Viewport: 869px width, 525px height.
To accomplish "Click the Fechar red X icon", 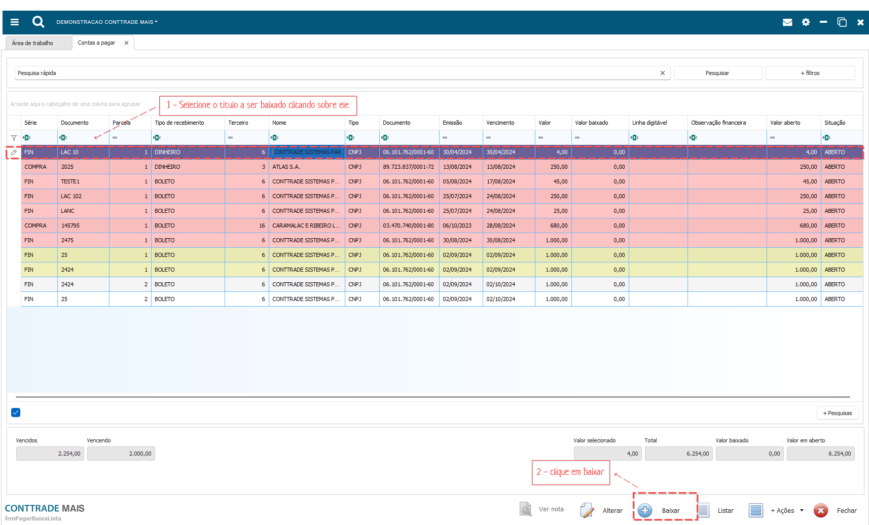I will 820,510.
